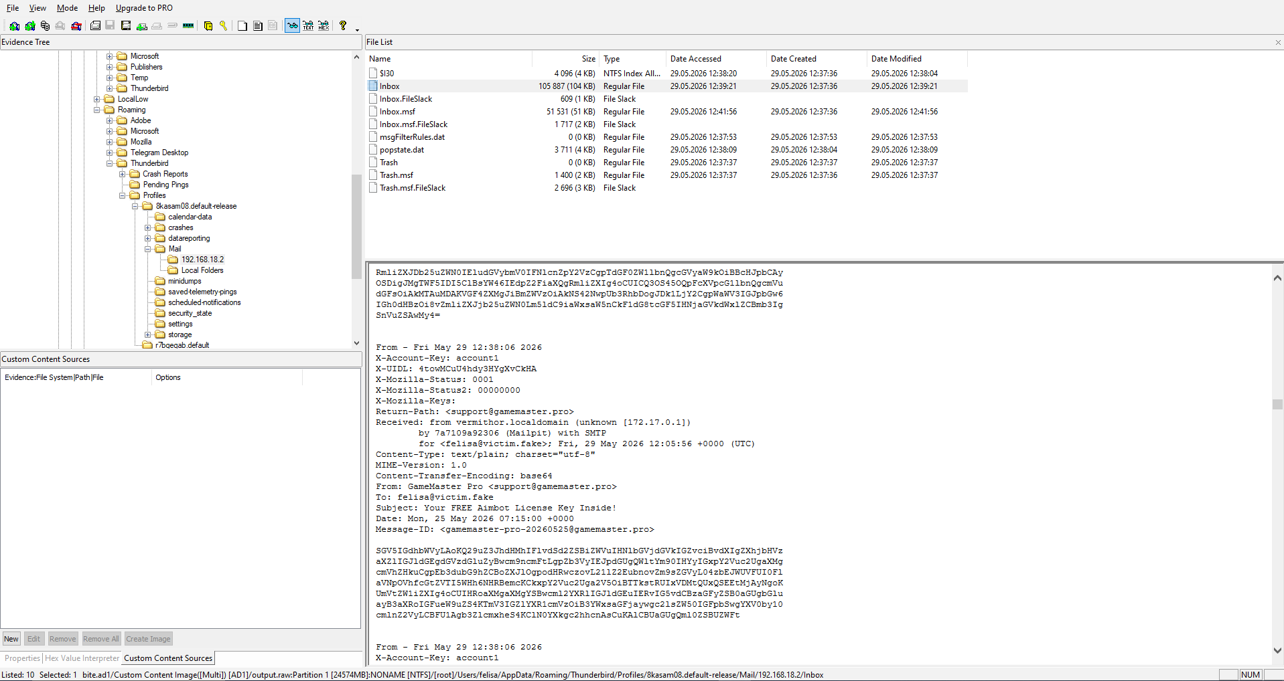The image size is (1284, 681).
Task: Click the Export File Hash List icon
Action: pyautogui.click(x=258, y=25)
